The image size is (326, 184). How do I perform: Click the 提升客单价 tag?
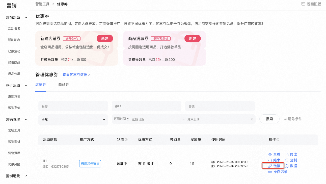[161, 39]
